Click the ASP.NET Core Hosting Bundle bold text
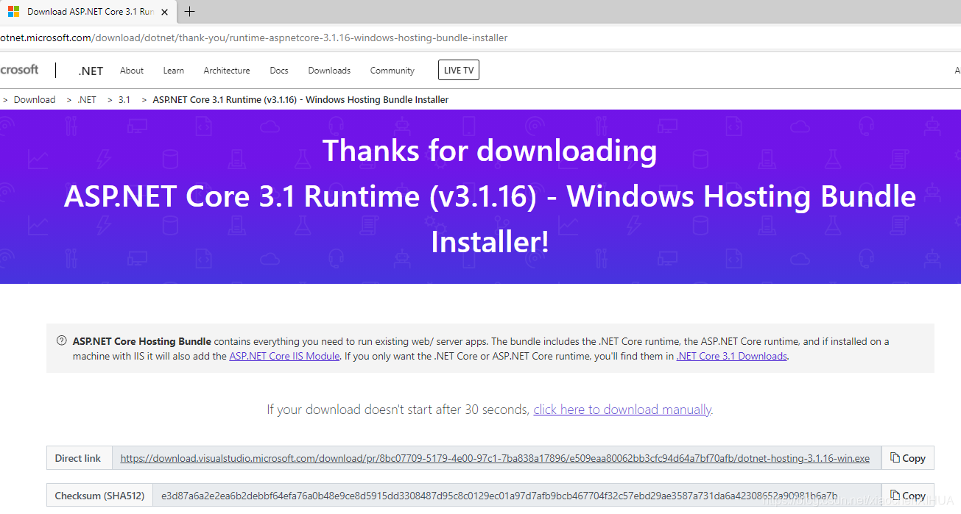The height and width of the screenshot is (514, 961). pyautogui.click(x=142, y=341)
